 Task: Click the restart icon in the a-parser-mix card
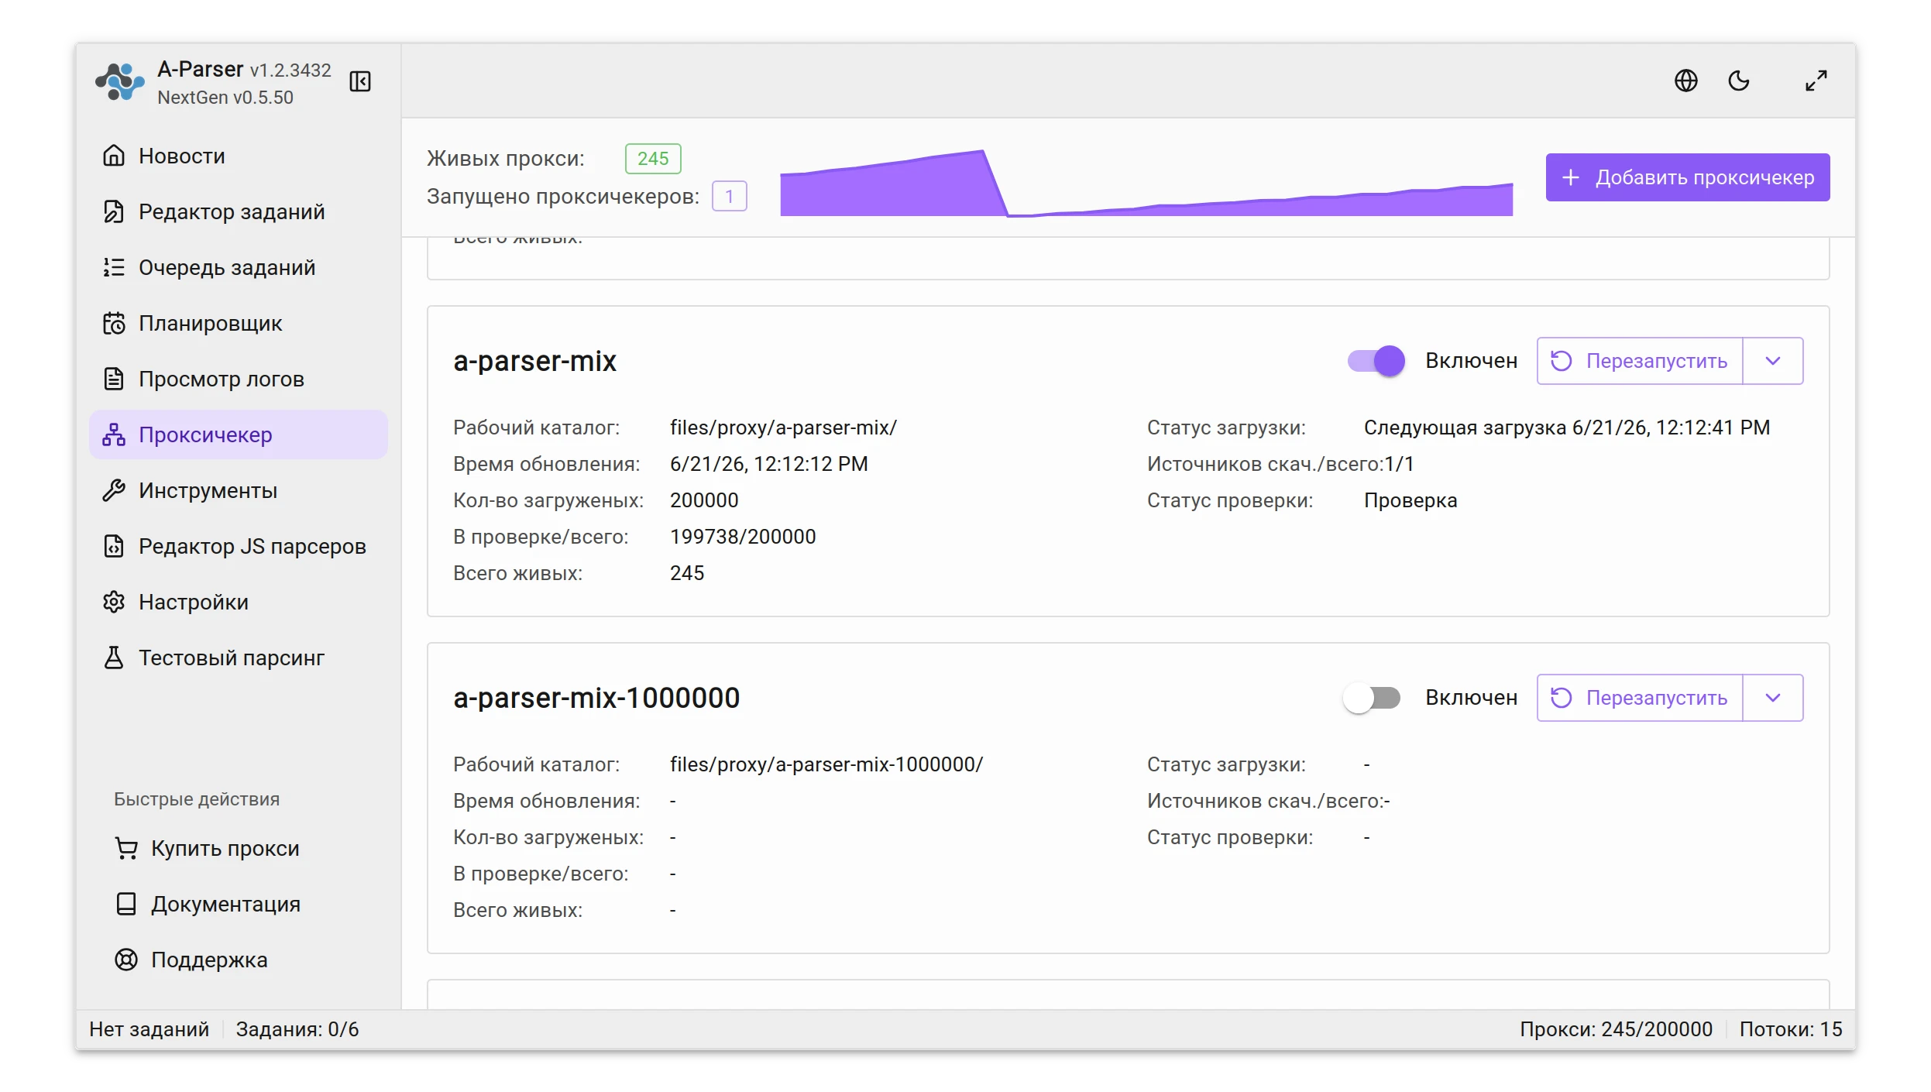point(1562,361)
